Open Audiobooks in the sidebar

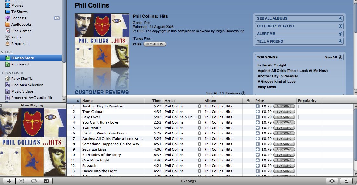pyautogui.click(x=21, y=24)
